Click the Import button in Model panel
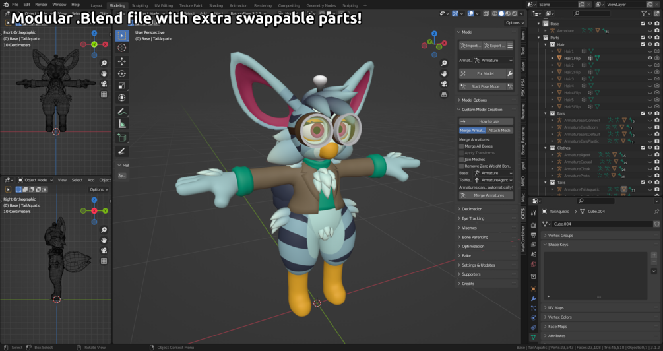Image resolution: width=663 pixels, height=351 pixels. pos(470,46)
